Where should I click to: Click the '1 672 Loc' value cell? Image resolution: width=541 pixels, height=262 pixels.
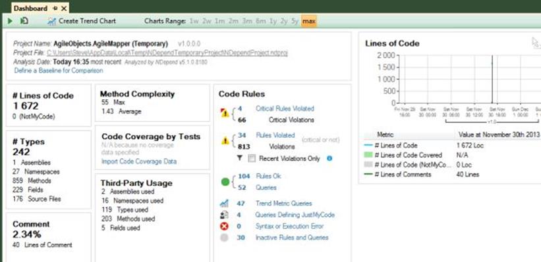[470, 145]
